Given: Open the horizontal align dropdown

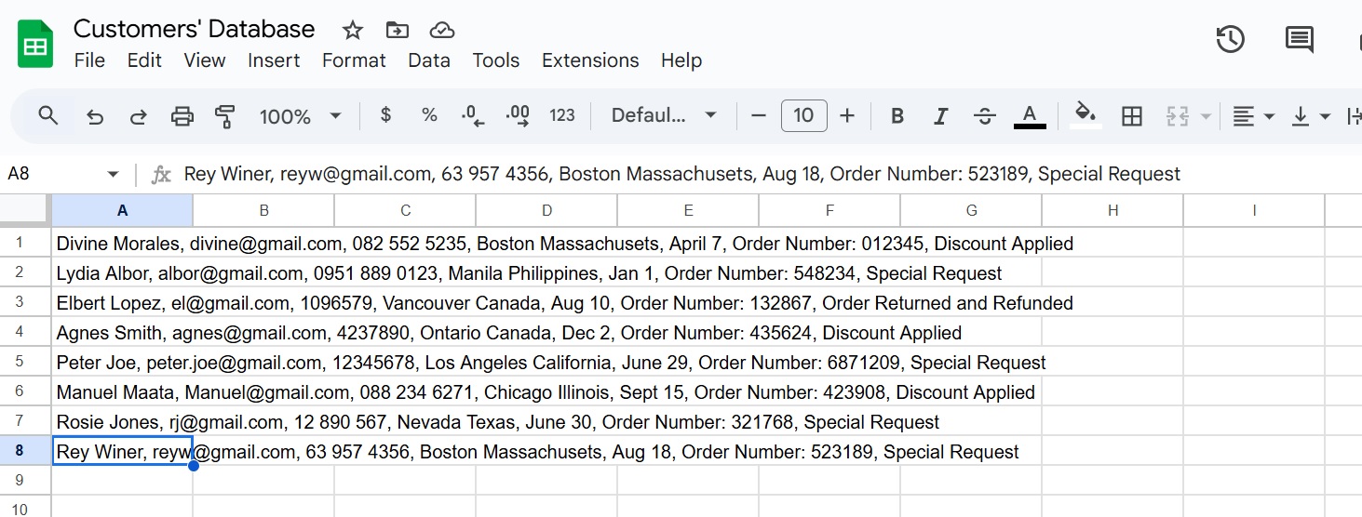Looking at the screenshot, I should pyautogui.click(x=1252, y=116).
